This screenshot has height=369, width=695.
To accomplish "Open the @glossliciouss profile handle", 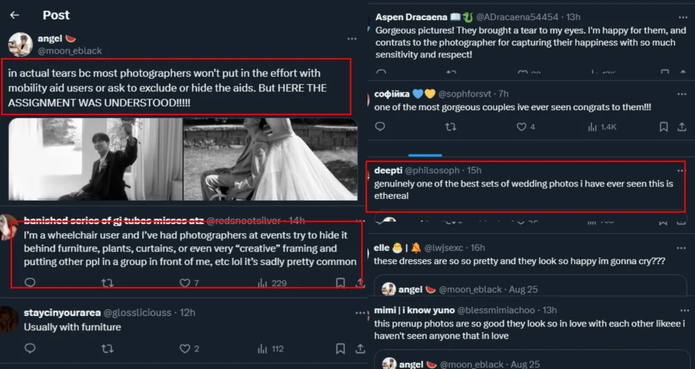I will coord(137,313).
